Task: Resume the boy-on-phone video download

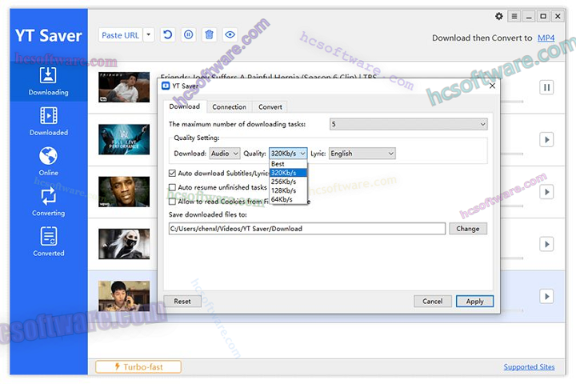Action: point(546,297)
